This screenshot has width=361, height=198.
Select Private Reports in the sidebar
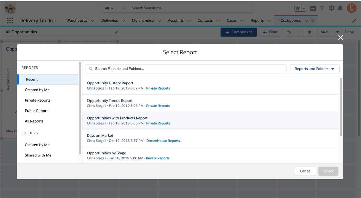pos(38,100)
